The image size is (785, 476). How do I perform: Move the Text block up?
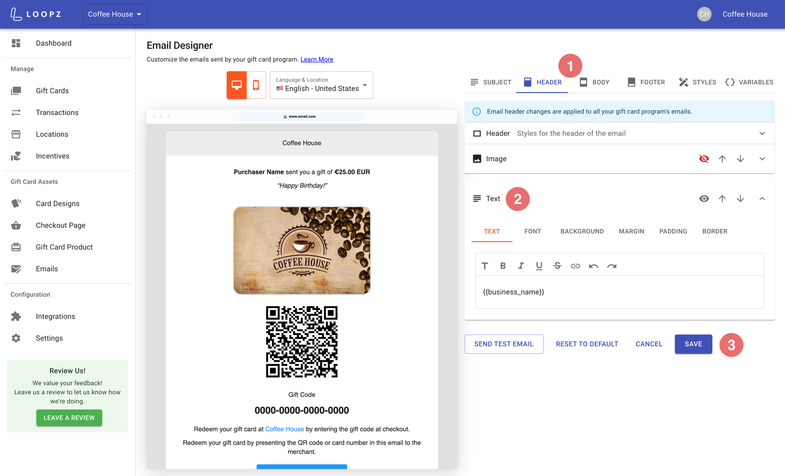coord(722,199)
